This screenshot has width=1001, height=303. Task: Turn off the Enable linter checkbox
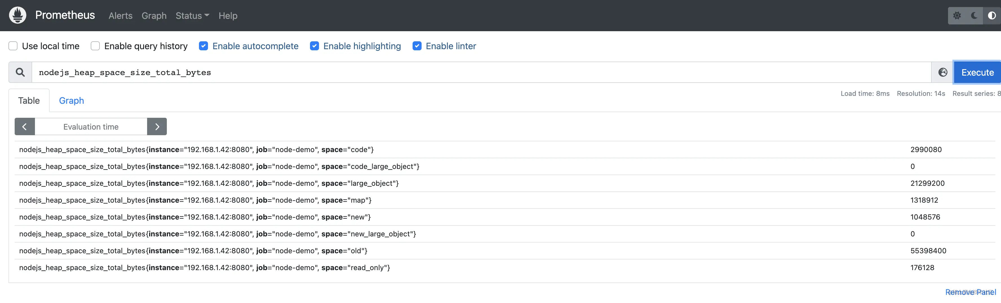coord(417,46)
